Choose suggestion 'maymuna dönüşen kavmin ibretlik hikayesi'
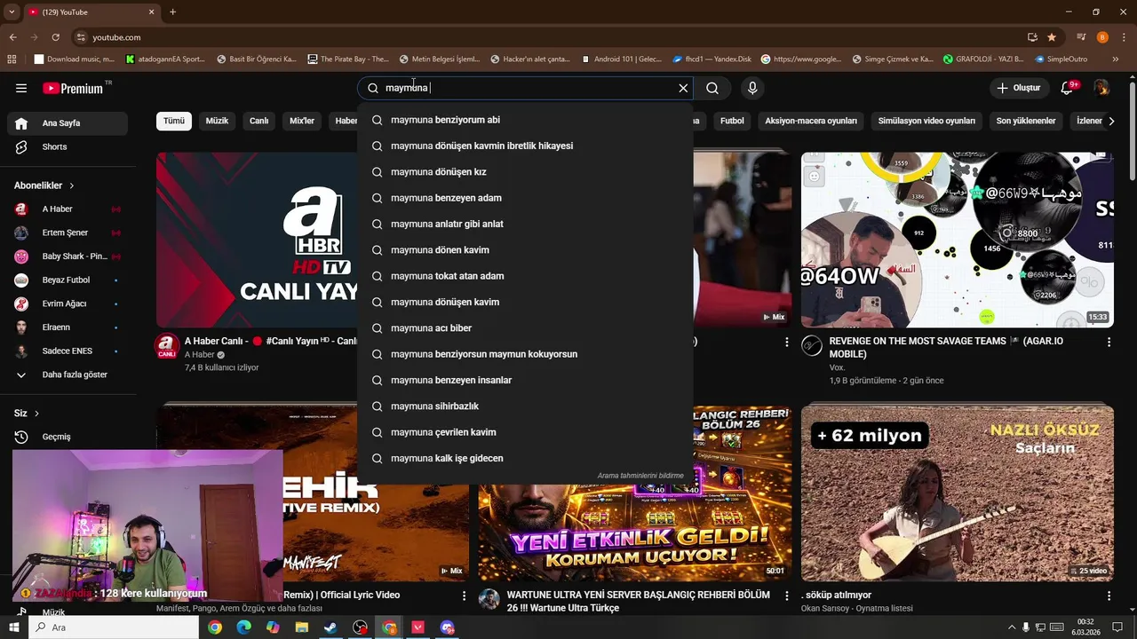Image resolution: width=1137 pixels, height=639 pixels. click(x=525, y=146)
